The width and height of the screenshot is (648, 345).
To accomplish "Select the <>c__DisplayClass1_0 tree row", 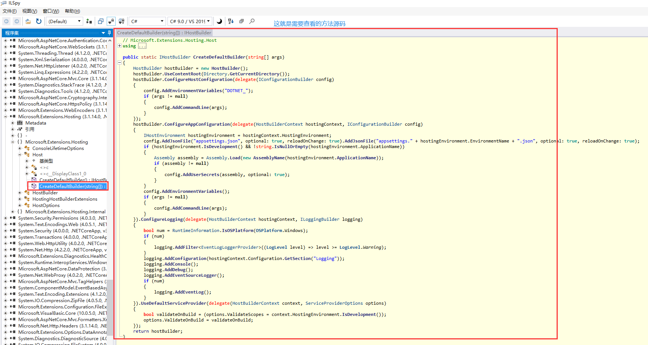I will click(63, 173).
